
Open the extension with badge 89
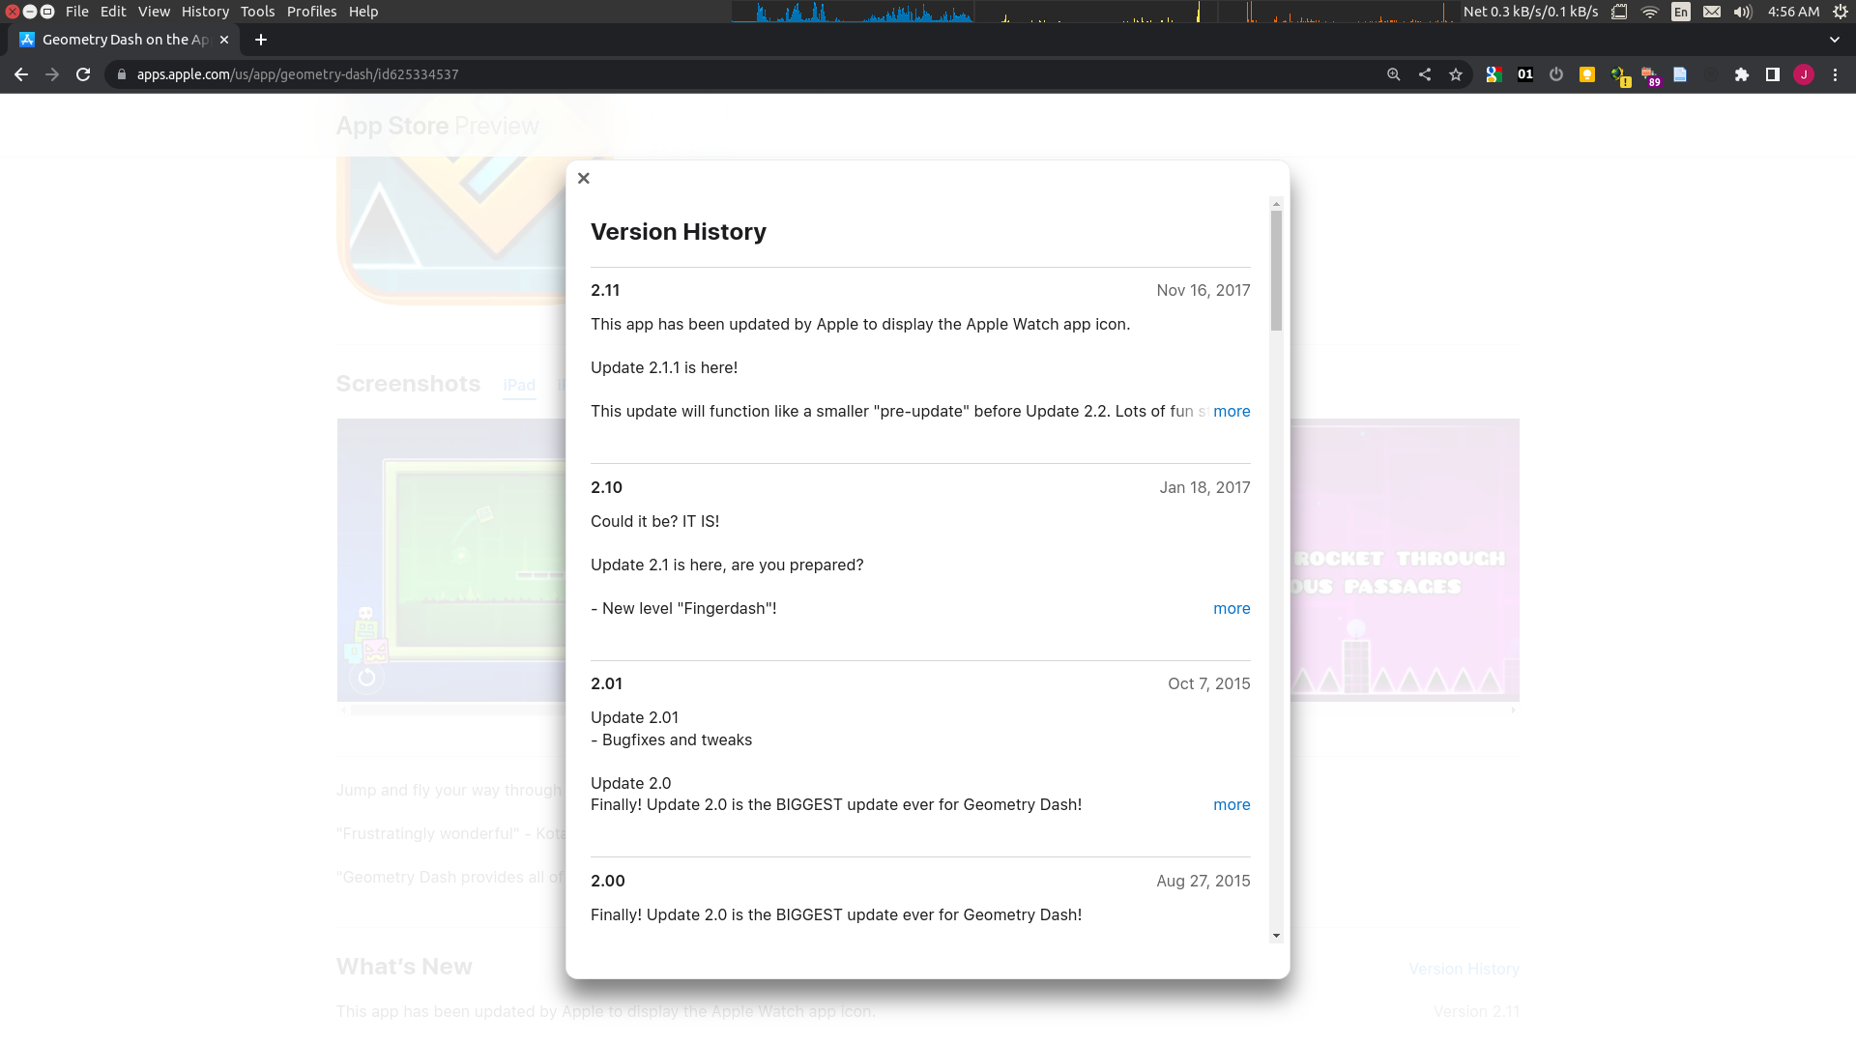click(1650, 75)
